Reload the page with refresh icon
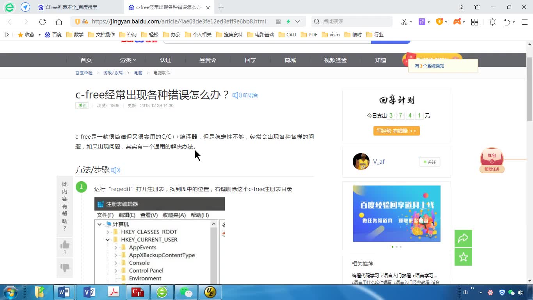 pos(43,22)
